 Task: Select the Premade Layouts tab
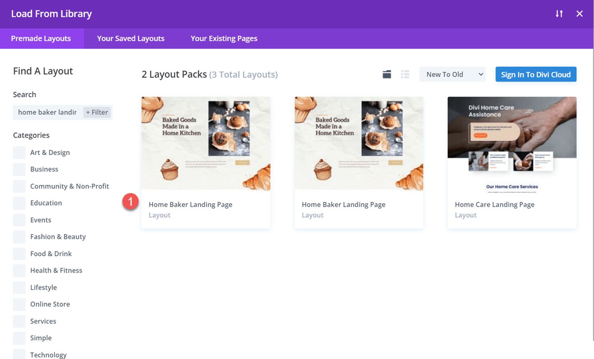pos(41,38)
